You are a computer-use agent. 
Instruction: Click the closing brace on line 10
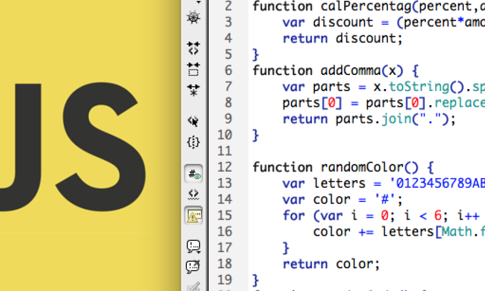(x=256, y=136)
